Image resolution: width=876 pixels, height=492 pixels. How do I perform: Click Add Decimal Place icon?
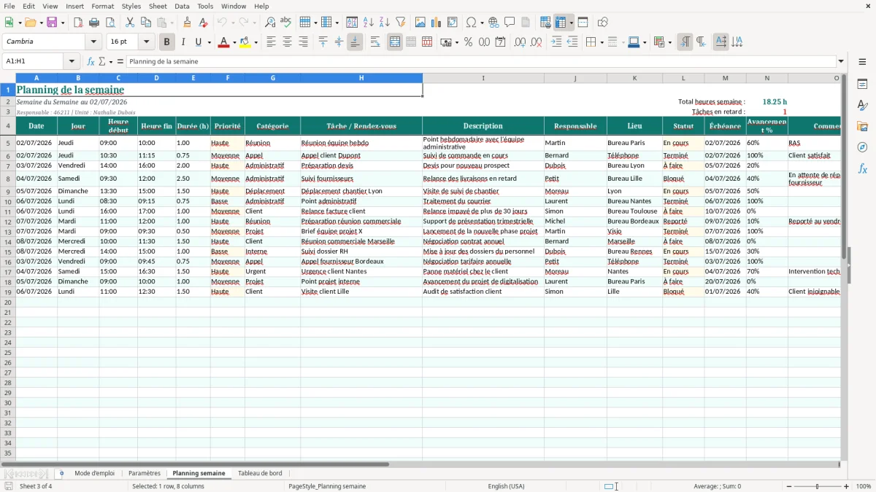[x=520, y=42]
